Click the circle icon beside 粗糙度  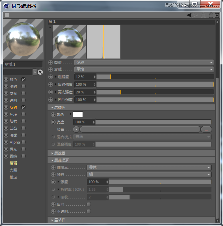point(51,77)
